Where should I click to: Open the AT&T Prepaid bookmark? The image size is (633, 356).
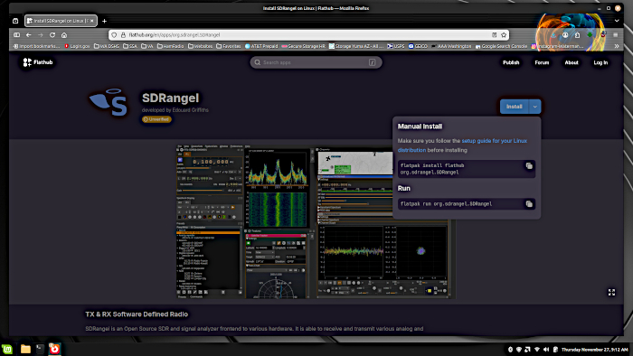pos(261,46)
